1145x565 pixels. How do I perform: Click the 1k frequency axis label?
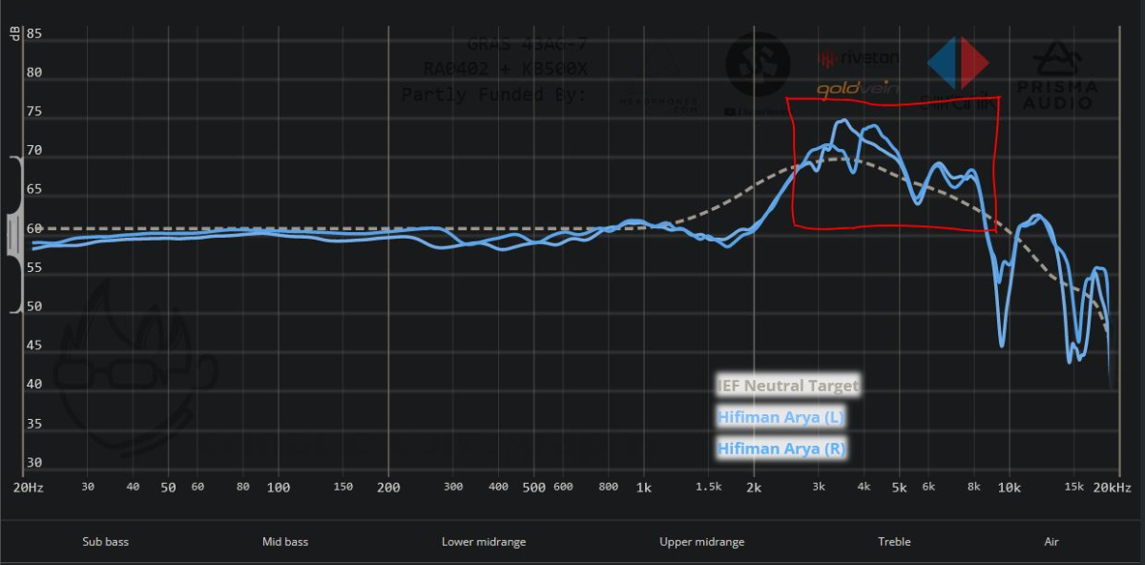pos(642,488)
